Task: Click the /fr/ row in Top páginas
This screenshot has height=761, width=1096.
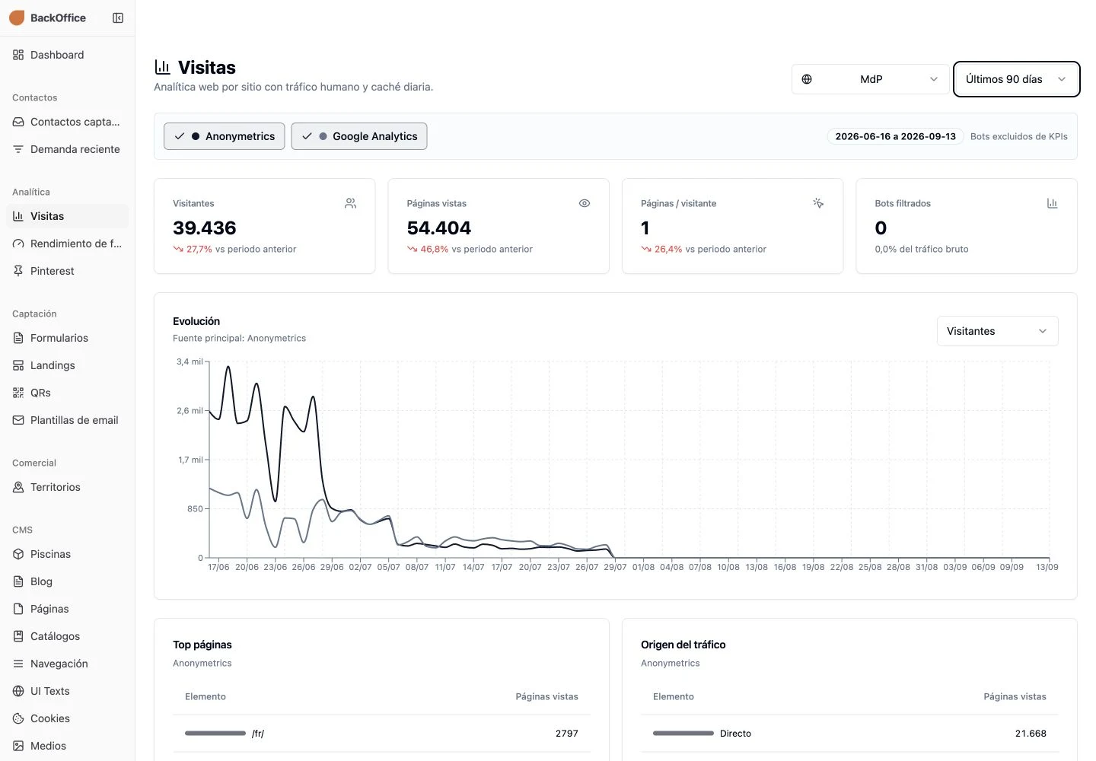Action: [381, 734]
